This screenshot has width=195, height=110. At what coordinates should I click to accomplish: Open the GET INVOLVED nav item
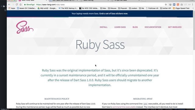coord(175,27)
